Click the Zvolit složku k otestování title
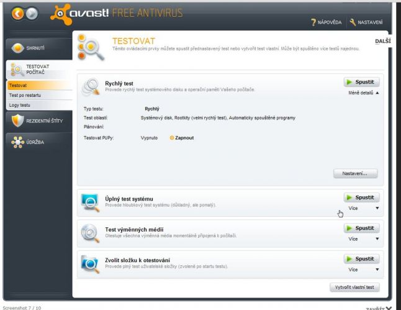This screenshot has height=310, width=401. (x=137, y=260)
